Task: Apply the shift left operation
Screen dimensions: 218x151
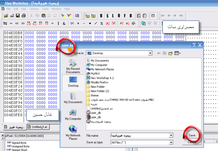Action: (x=17, y=24)
